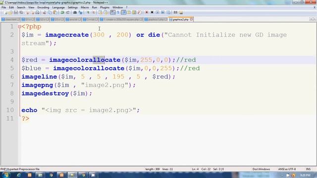Toggle the Word Wrap toolbar button
The image size is (317, 178).
pos(113,12)
